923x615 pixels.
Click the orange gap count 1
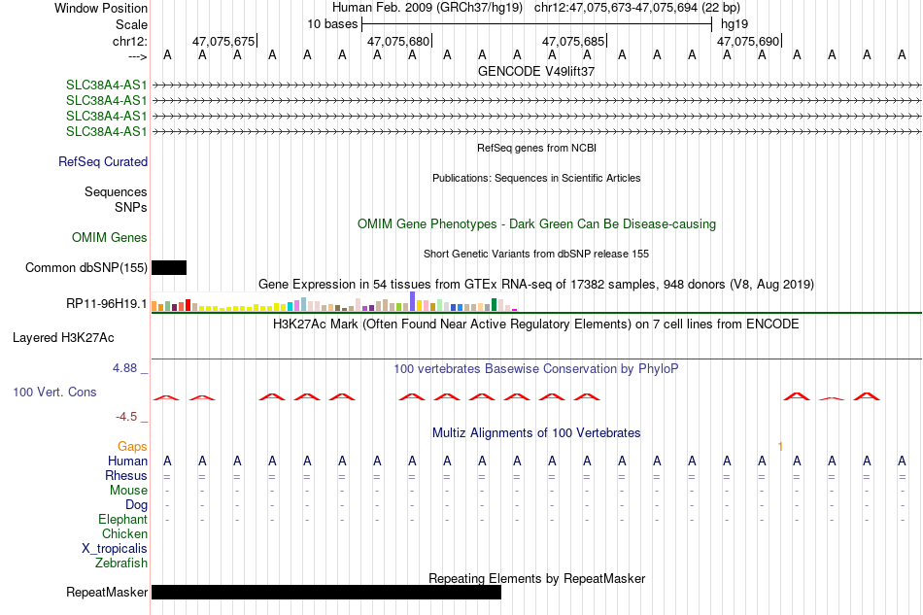click(x=780, y=447)
